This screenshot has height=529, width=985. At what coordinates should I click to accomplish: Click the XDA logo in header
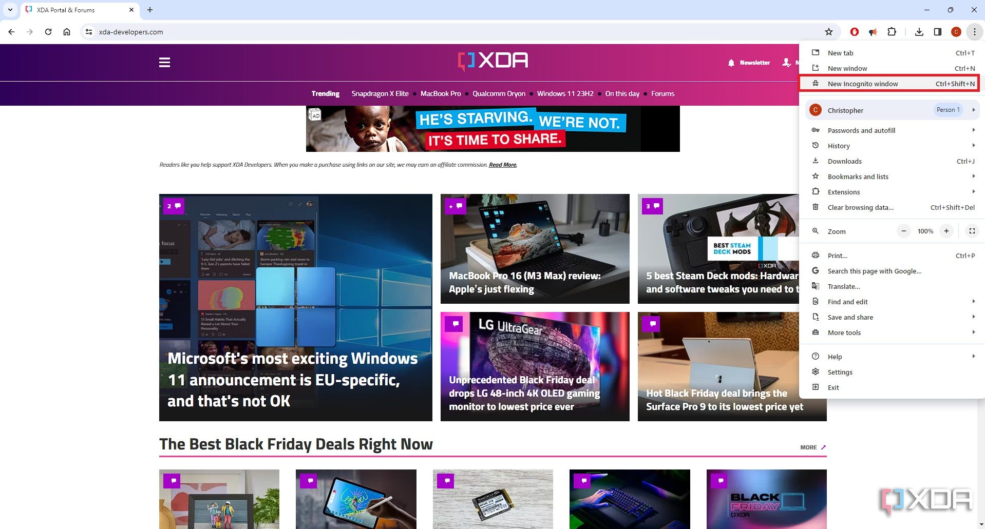492,61
